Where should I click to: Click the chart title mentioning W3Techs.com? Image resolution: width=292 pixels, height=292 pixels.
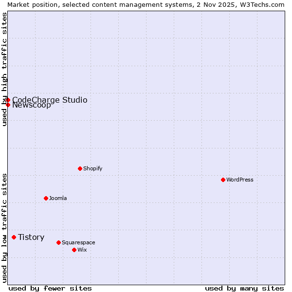pos(146,4)
